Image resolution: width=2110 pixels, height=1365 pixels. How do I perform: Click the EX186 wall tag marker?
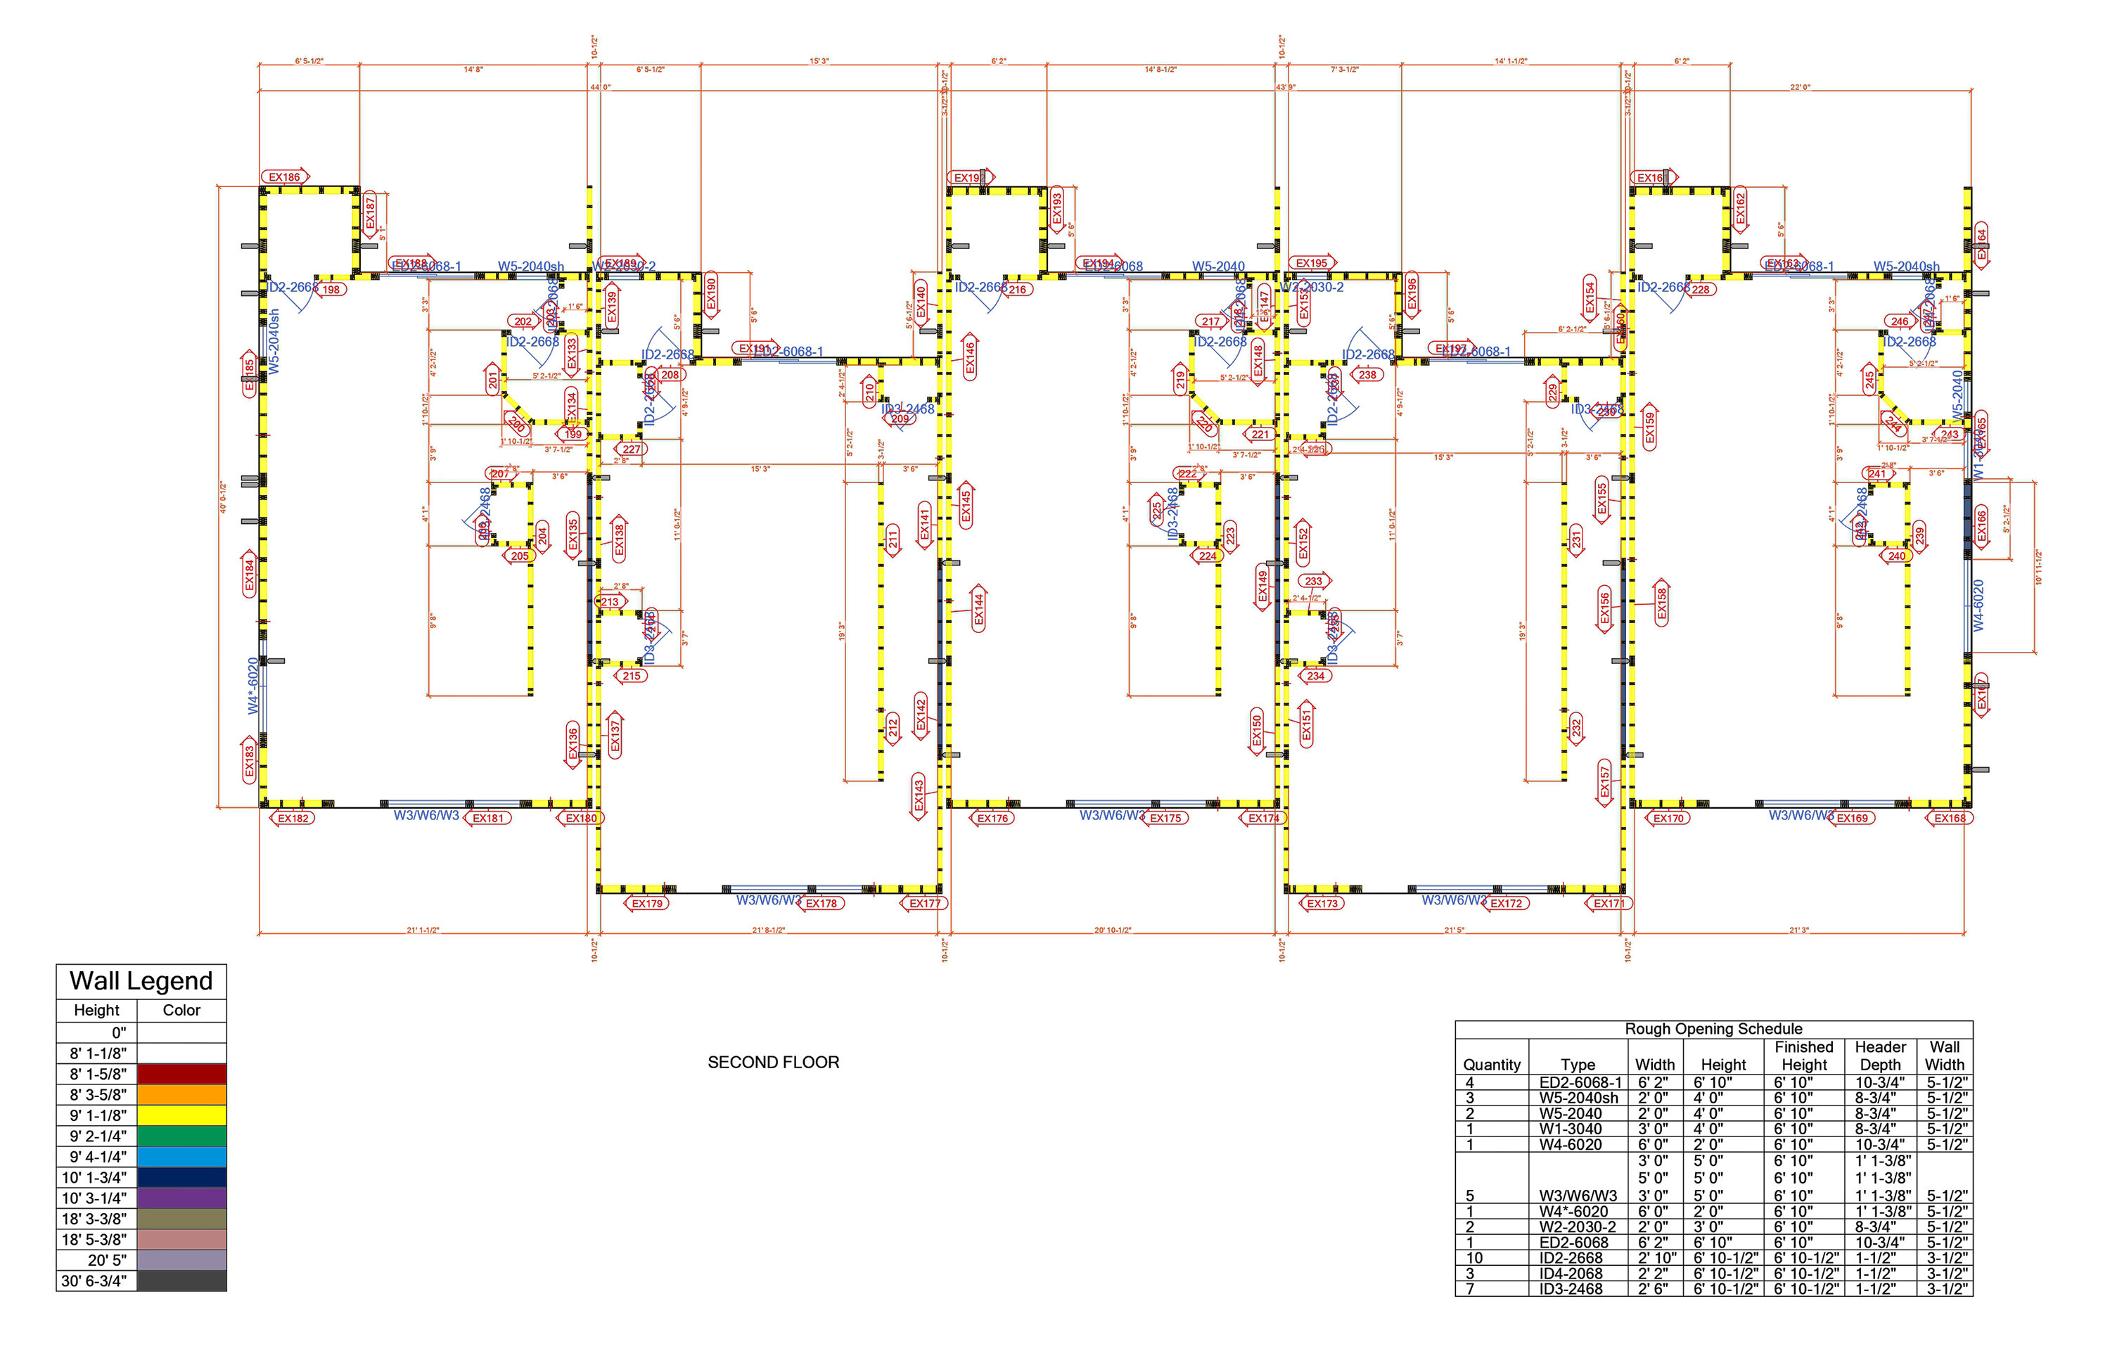[285, 177]
